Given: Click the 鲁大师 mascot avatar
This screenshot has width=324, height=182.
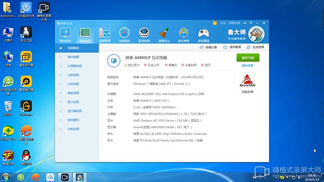Looking at the screenshot, I should [256, 34].
